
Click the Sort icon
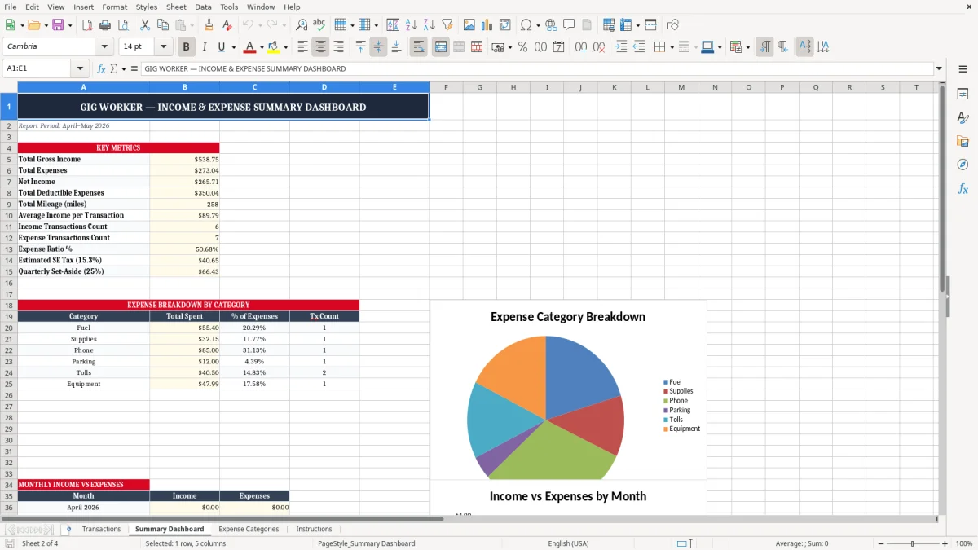[393, 25]
